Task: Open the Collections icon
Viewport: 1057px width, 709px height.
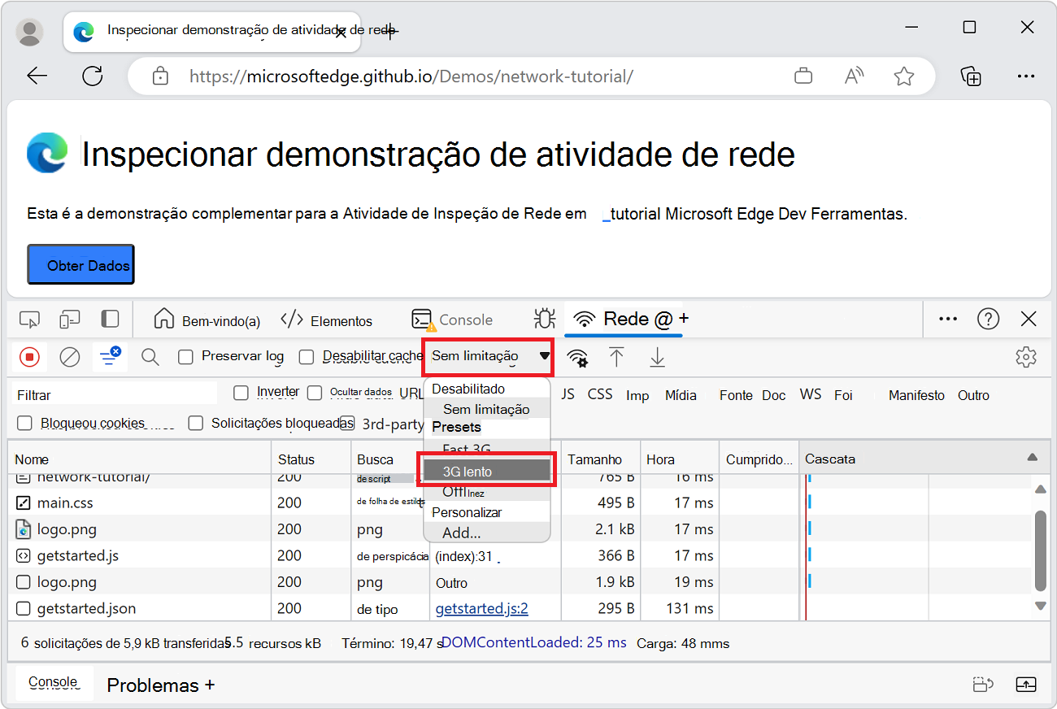Action: [x=972, y=76]
